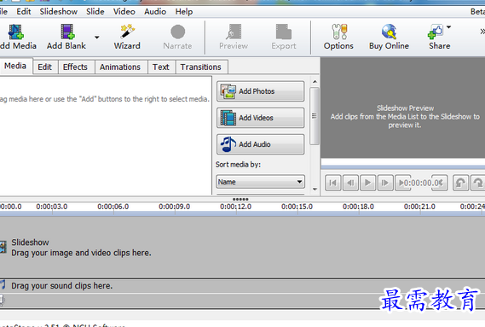Viewport: 485px width, 327px height.
Task: Click the Add Videos button
Action: click(261, 118)
